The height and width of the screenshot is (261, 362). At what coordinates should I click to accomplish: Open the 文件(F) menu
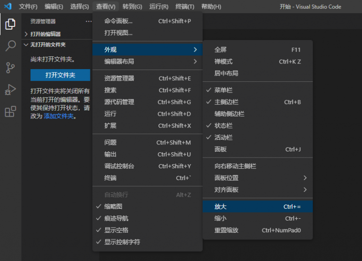28,7
